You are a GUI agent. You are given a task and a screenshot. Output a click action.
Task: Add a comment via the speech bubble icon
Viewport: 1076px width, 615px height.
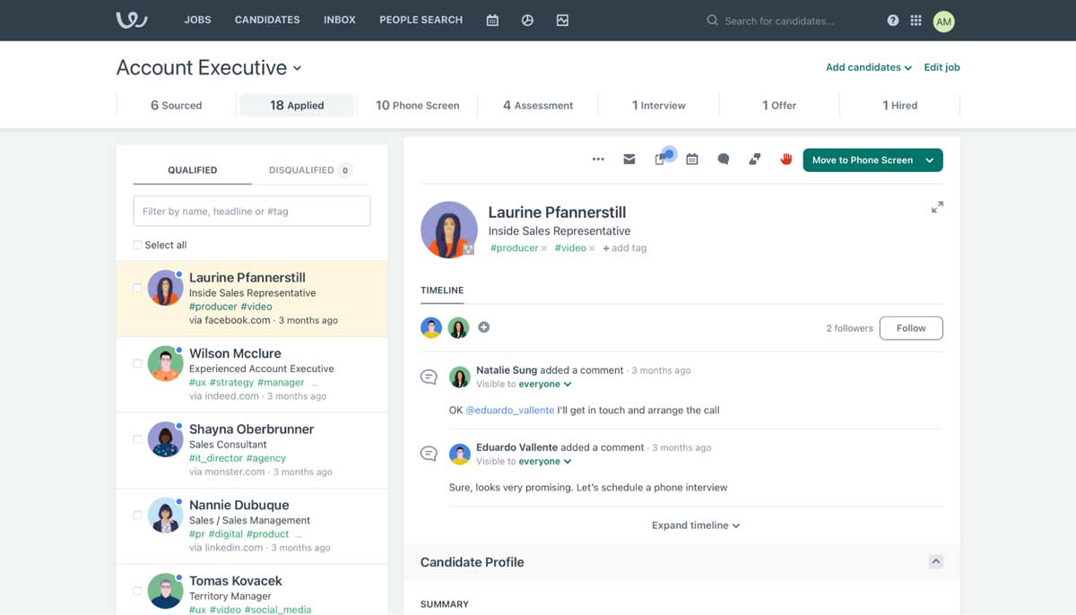[x=723, y=159]
